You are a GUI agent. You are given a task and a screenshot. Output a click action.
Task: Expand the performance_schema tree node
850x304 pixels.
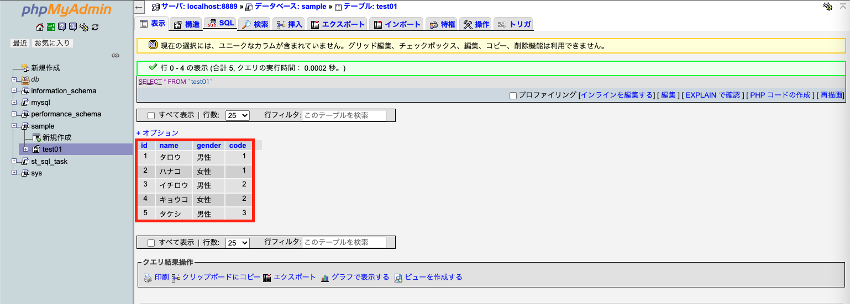pos(14,114)
